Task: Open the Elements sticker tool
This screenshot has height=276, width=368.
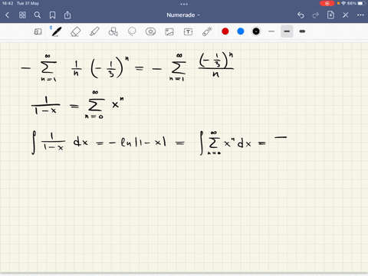Action: pos(150,31)
